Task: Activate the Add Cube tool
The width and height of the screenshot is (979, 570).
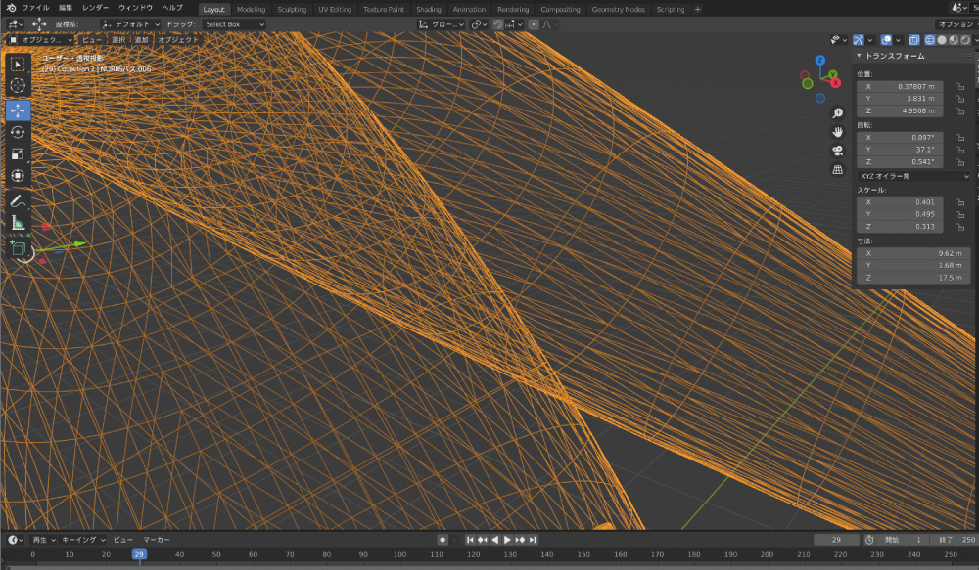Action: click(x=18, y=248)
